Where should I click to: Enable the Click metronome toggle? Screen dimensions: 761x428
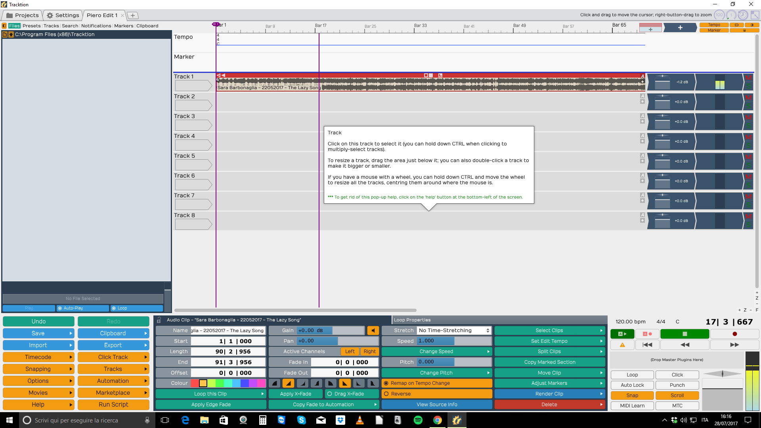click(677, 375)
